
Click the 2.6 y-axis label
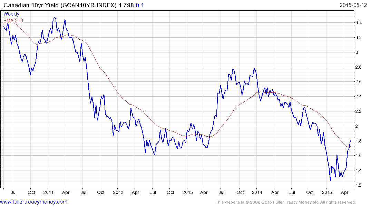(x=359, y=82)
